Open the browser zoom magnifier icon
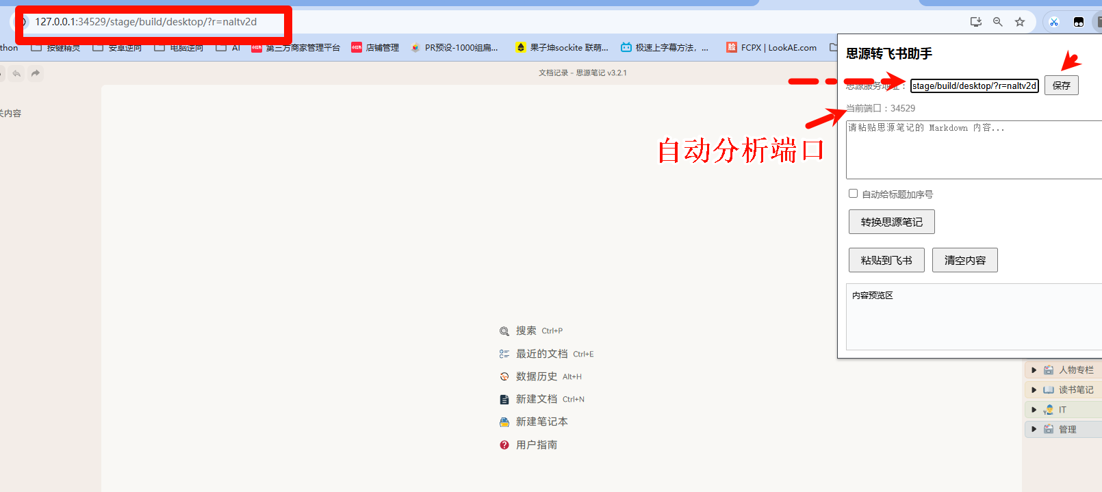The height and width of the screenshot is (492, 1102). (998, 22)
